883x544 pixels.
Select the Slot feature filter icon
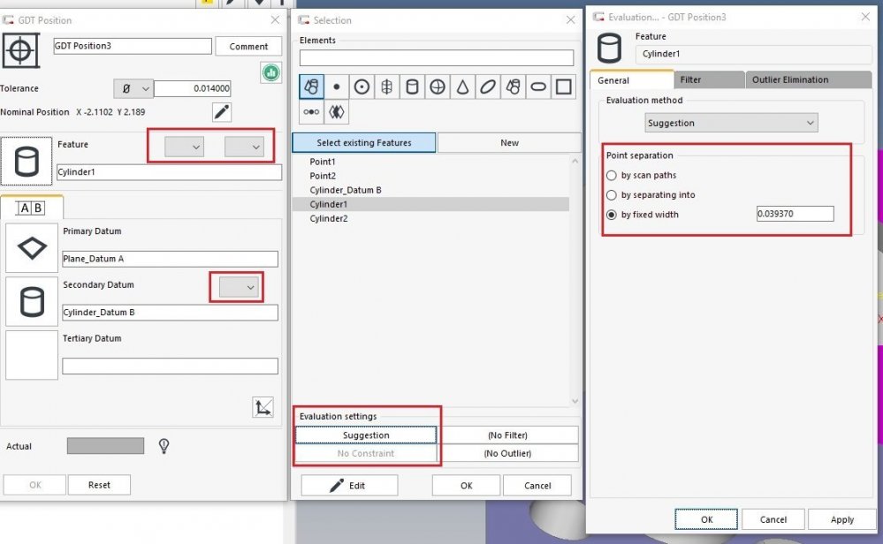tap(538, 87)
